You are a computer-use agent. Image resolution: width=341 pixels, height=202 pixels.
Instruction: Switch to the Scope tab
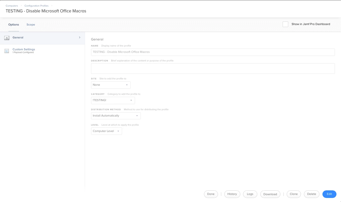coord(31,25)
